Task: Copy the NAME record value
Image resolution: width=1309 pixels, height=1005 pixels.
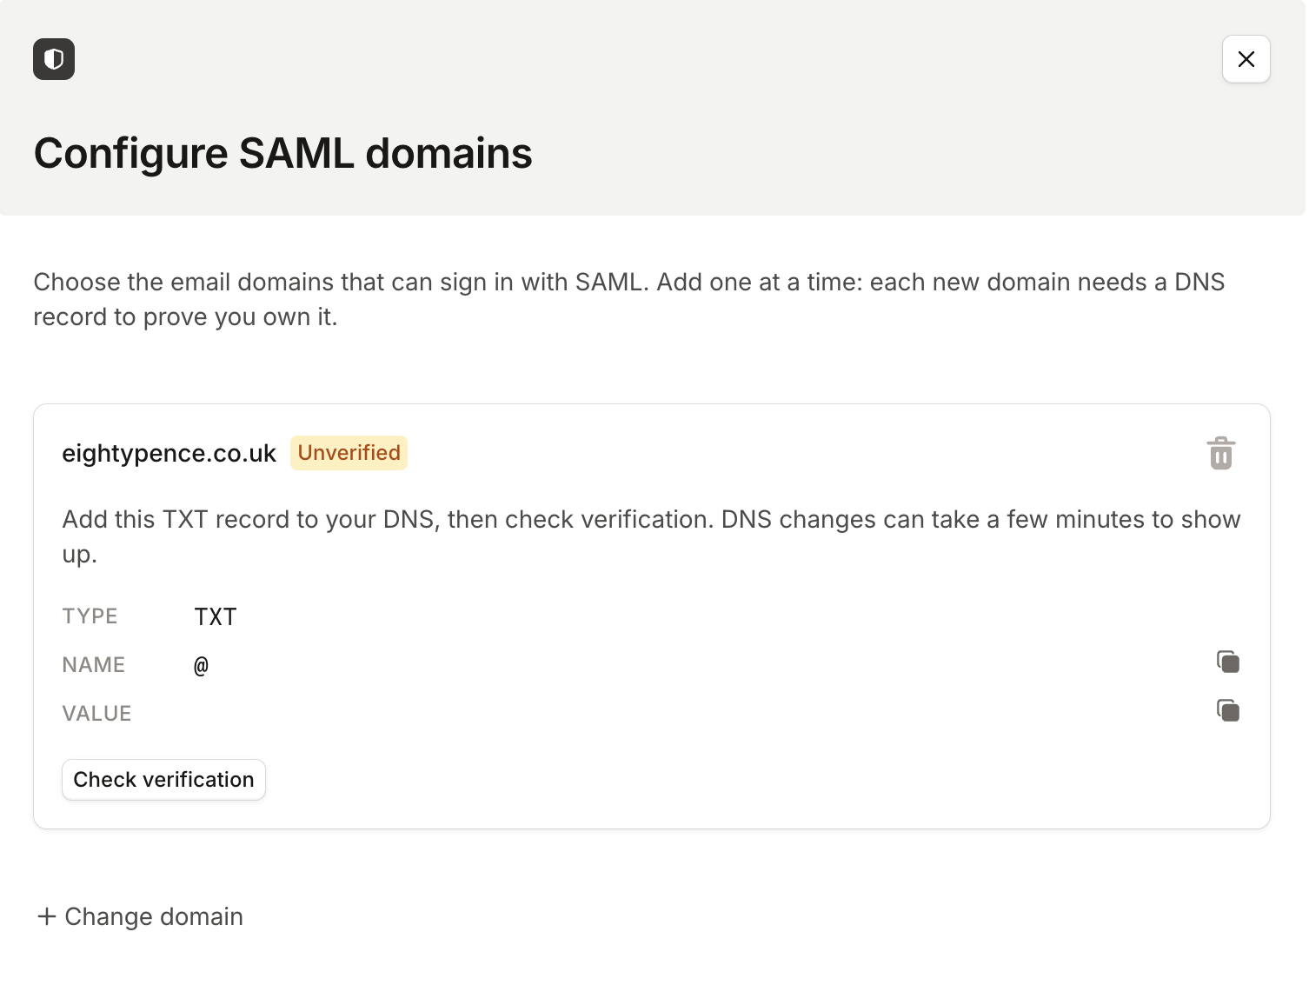Action: click(x=1227, y=662)
